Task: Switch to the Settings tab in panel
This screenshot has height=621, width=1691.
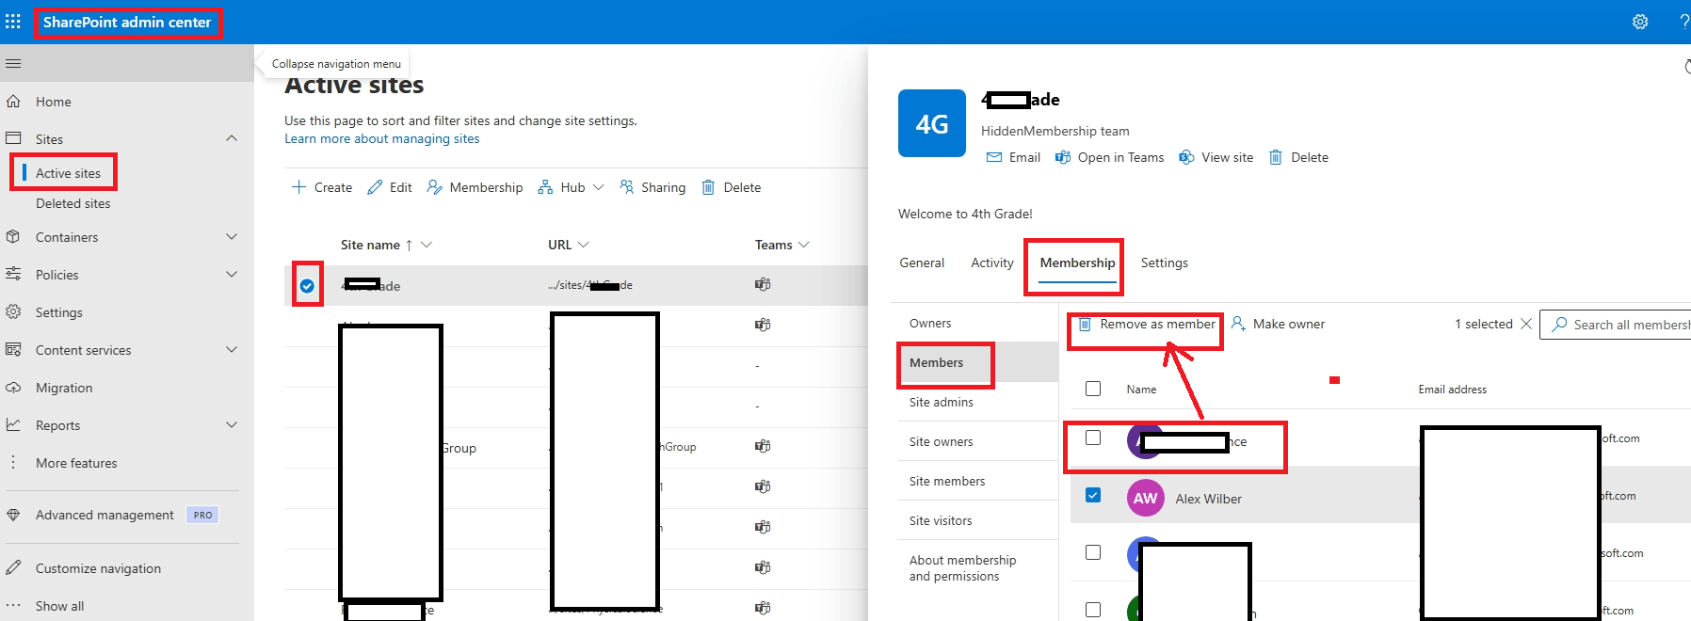Action: point(1164,263)
